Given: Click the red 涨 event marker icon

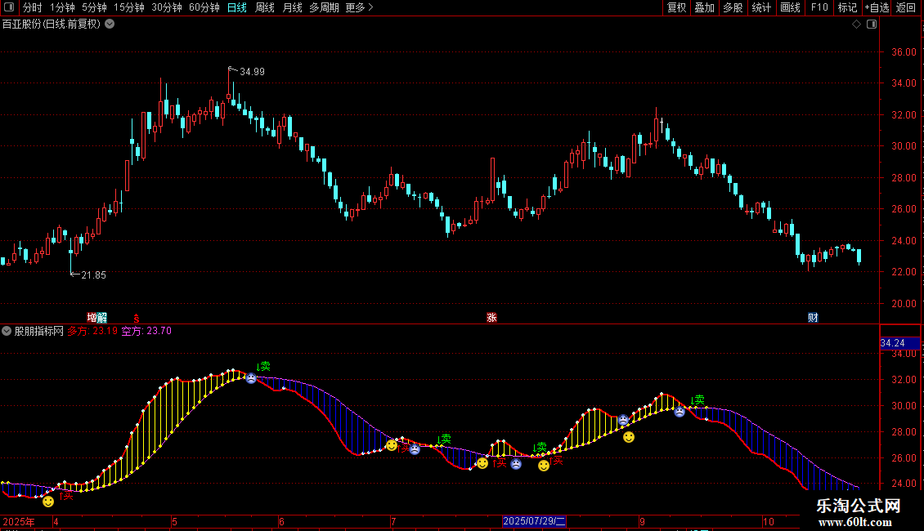Looking at the screenshot, I should [x=491, y=317].
